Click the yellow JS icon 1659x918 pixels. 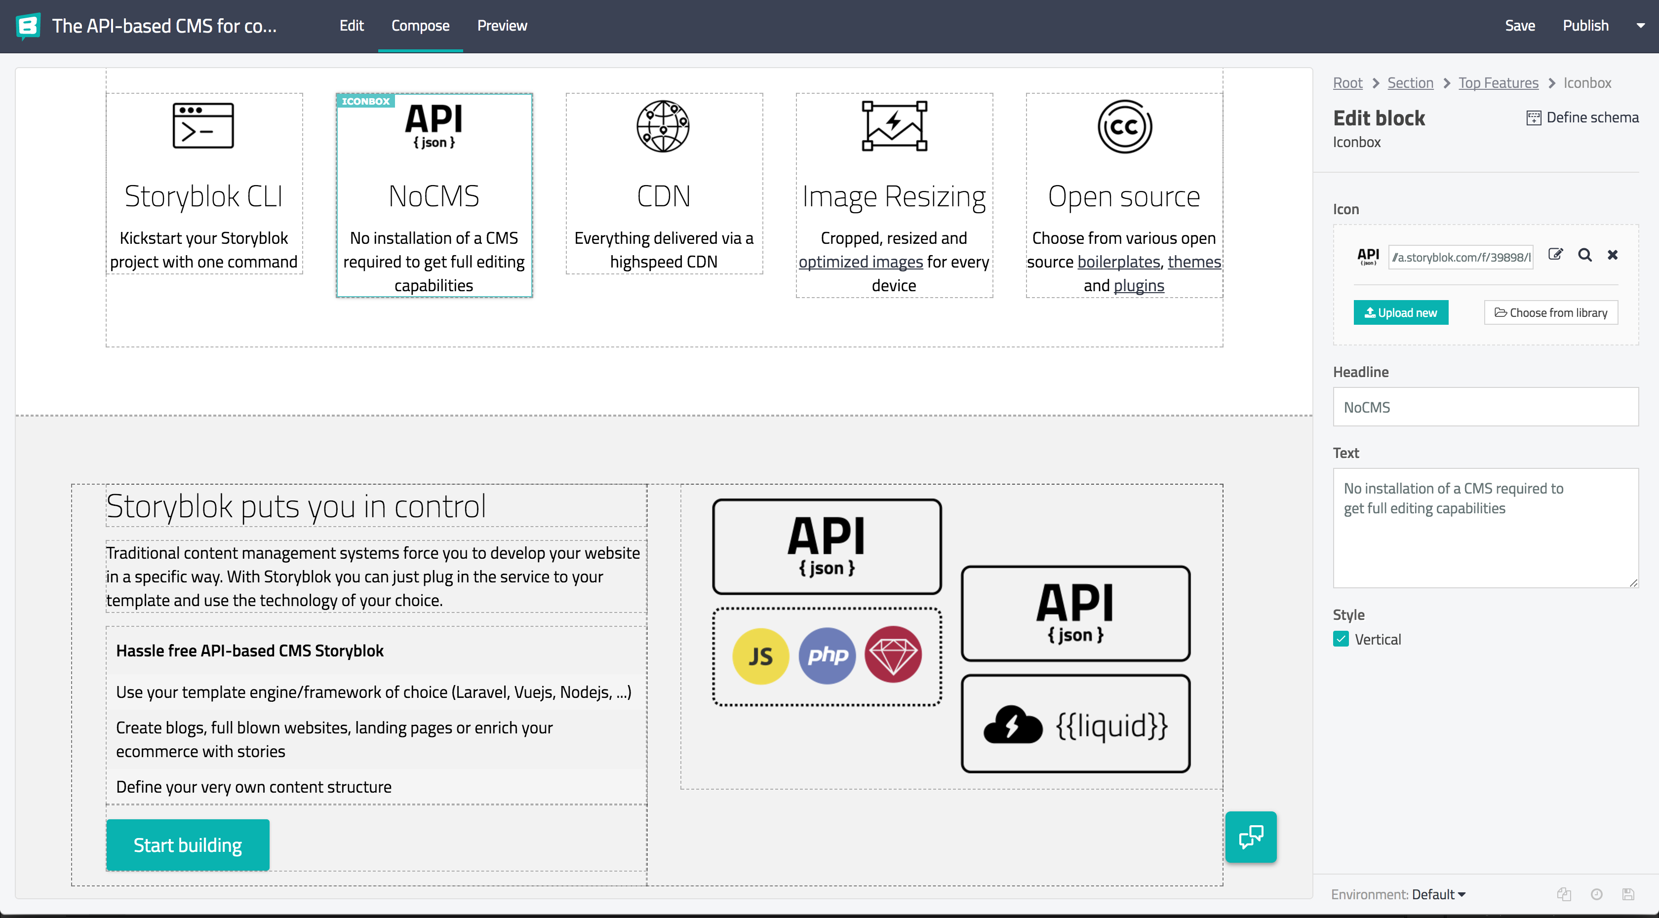pos(760,656)
